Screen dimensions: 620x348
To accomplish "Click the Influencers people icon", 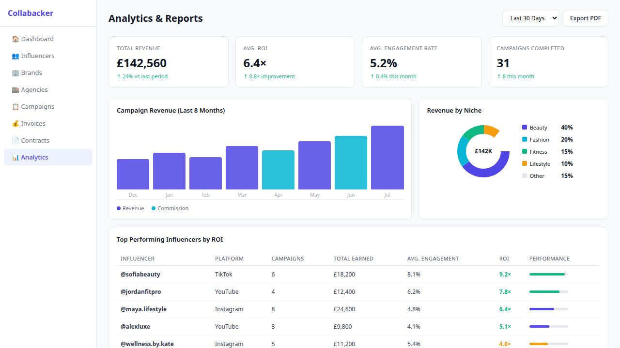I will (15, 56).
